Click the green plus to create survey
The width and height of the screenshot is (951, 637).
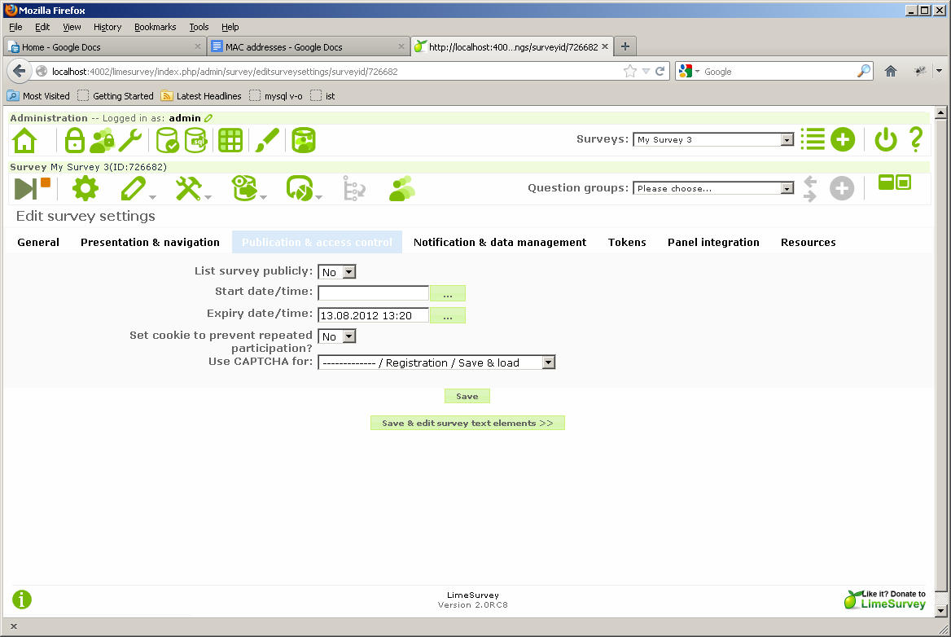coord(842,139)
